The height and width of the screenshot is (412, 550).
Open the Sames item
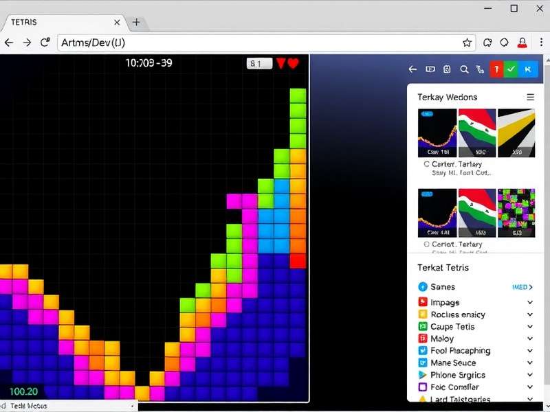[443, 287]
